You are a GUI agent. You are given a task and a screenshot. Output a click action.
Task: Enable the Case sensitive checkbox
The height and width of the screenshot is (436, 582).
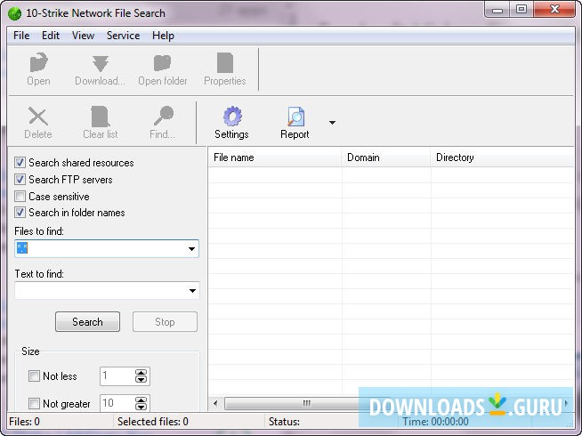(x=20, y=196)
